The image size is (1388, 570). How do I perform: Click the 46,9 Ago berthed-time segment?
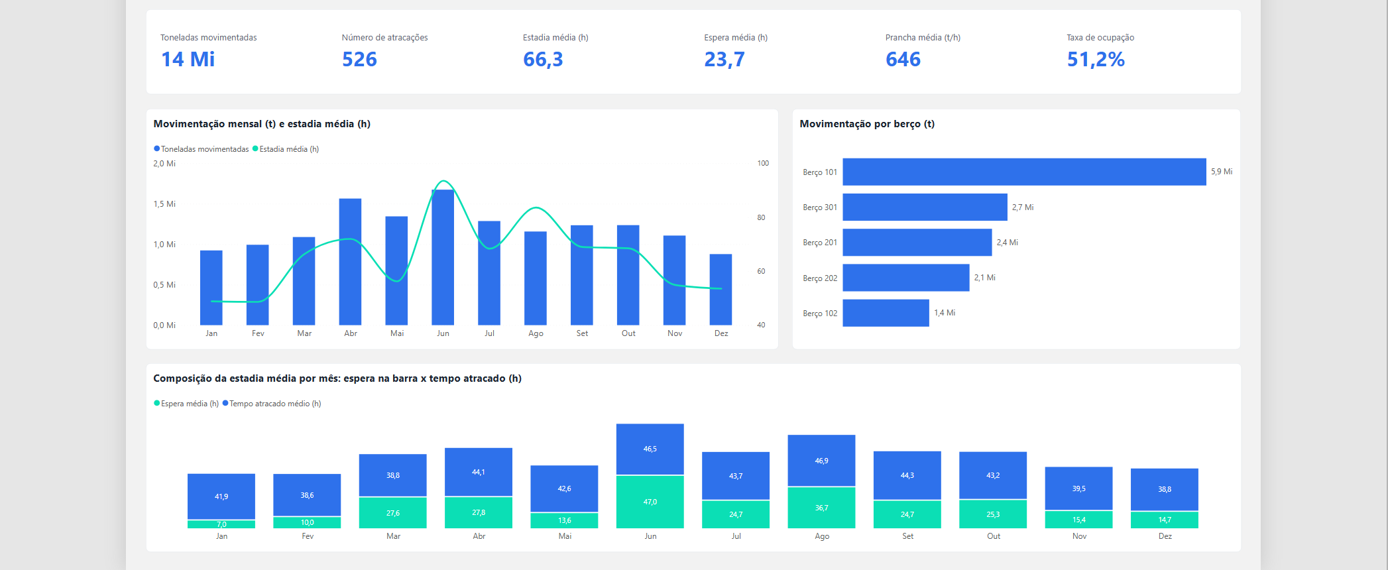pos(821,461)
